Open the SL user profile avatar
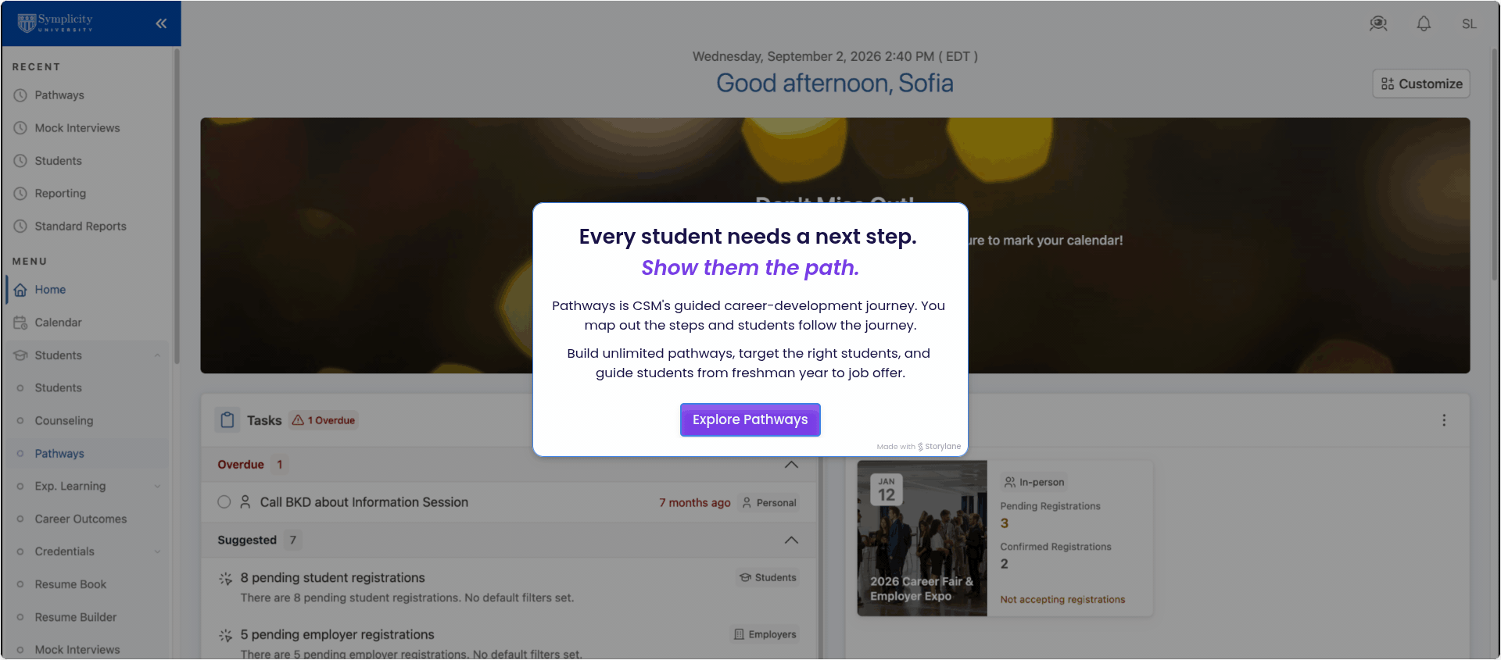 pyautogui.click(x=1469, y=23)
